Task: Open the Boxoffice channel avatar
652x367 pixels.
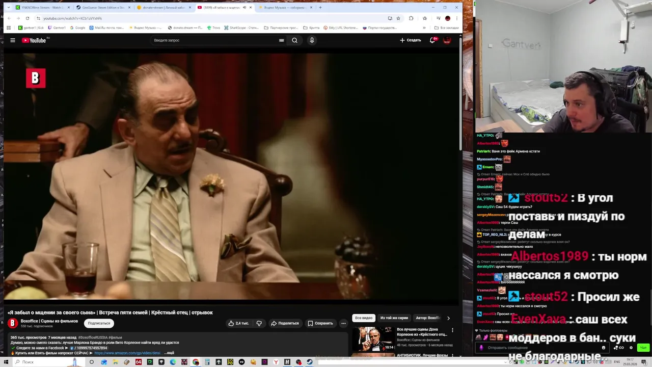Action: 13,323
